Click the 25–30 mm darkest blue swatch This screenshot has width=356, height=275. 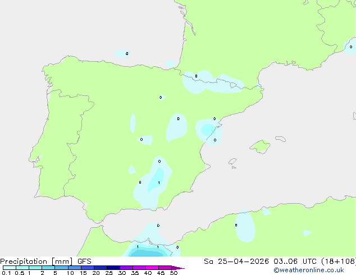[x=113, y=268]
